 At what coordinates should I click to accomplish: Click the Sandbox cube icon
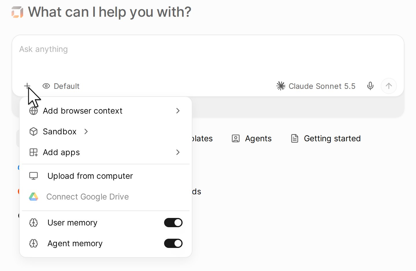click(x=34, y=131)
